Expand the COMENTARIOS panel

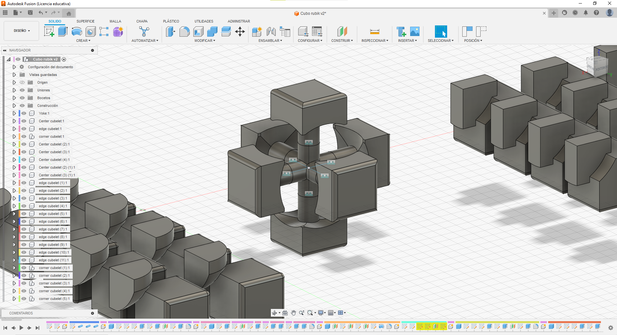[x=93, y=313]
